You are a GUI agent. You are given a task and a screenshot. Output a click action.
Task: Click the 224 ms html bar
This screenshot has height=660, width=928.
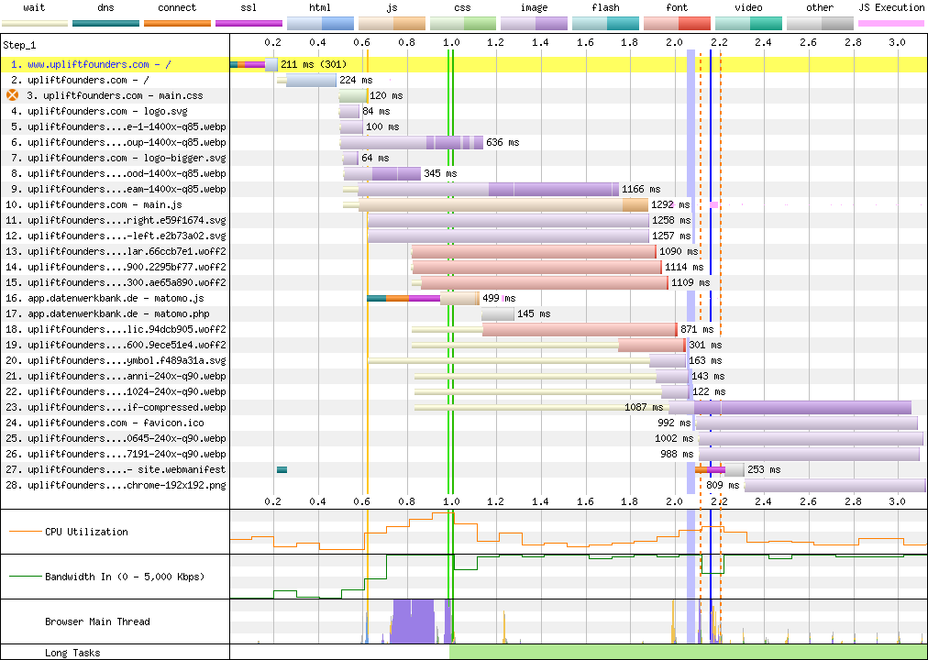[306, 80]
